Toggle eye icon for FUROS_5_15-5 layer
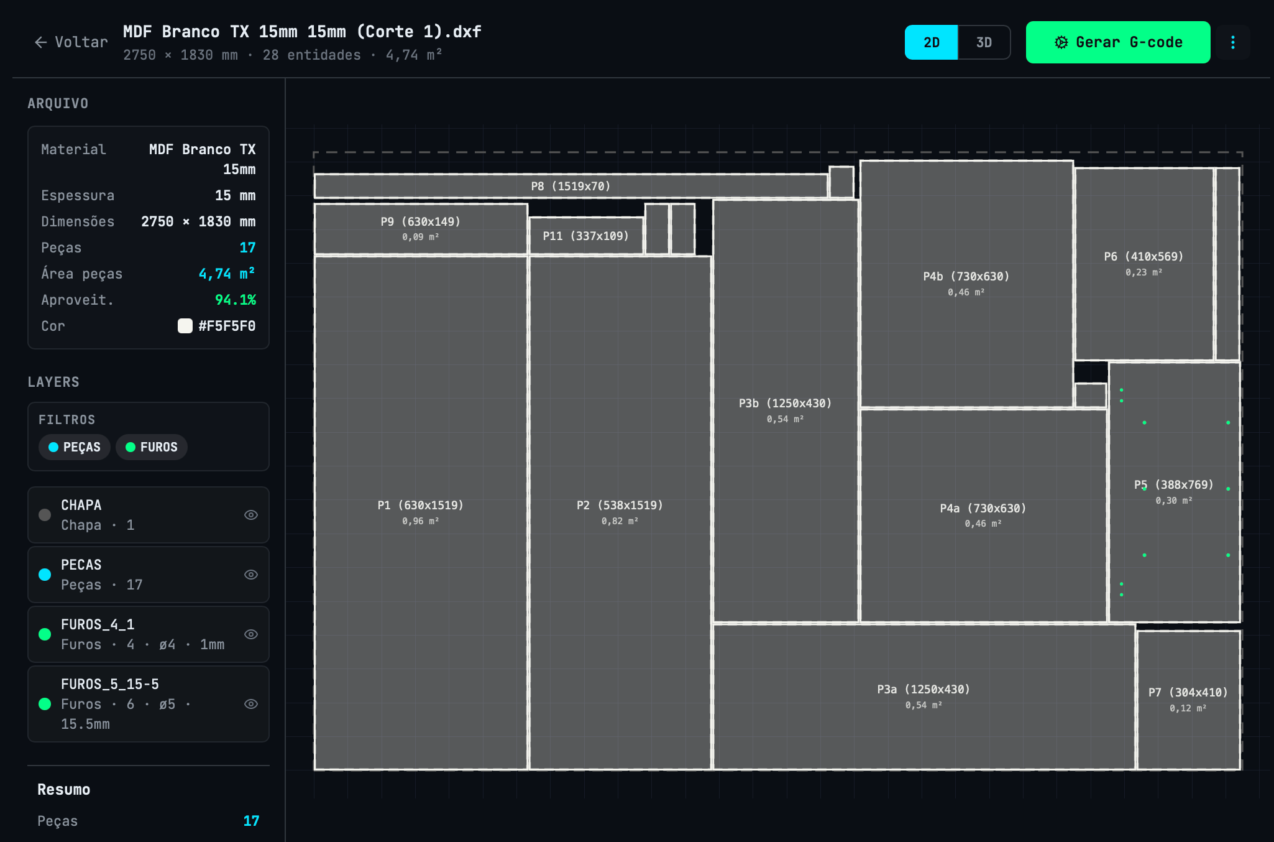The height and width of the screenshot is (842, 1274). pos(250,704)
